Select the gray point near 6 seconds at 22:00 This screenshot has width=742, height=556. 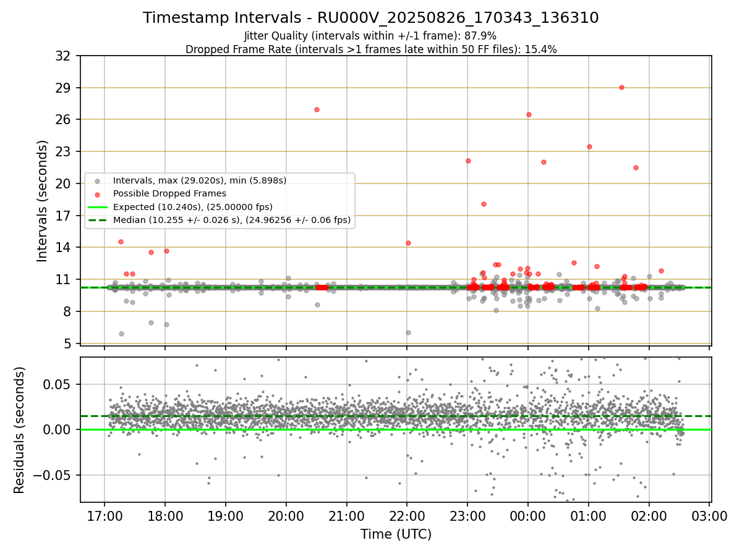pyautogui.click(x=408, y=332)
